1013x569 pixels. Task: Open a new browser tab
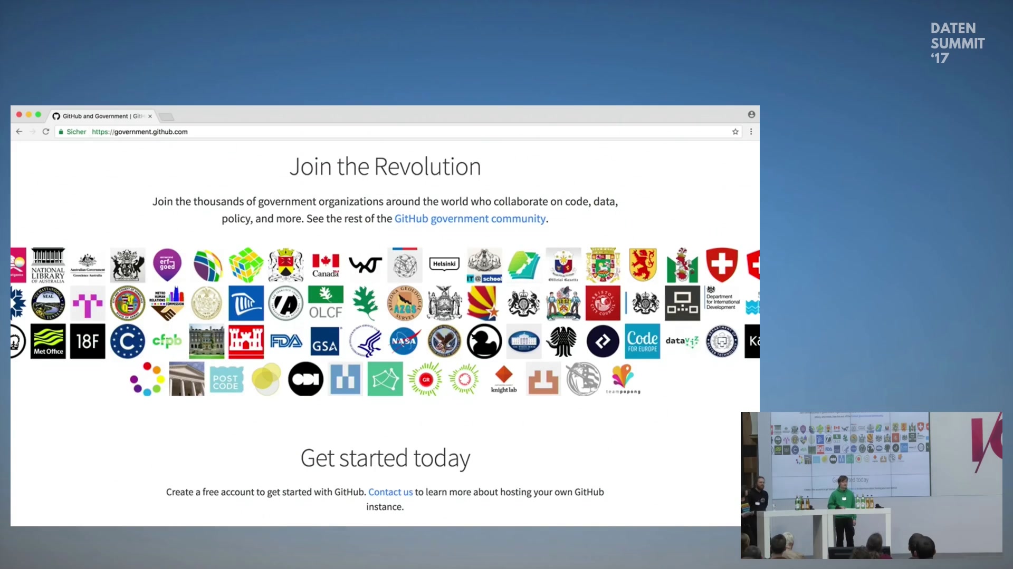coord(166,116)
